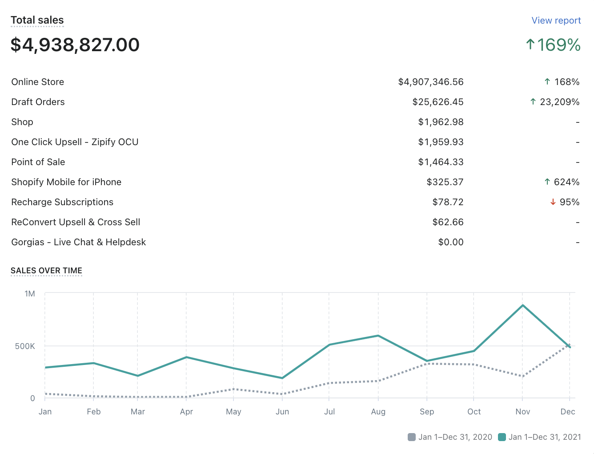Image resolution: width=594 pixels, height=454 pixels.
Task: Click the SALES OVER TIME label
Action: pos(46,271)
